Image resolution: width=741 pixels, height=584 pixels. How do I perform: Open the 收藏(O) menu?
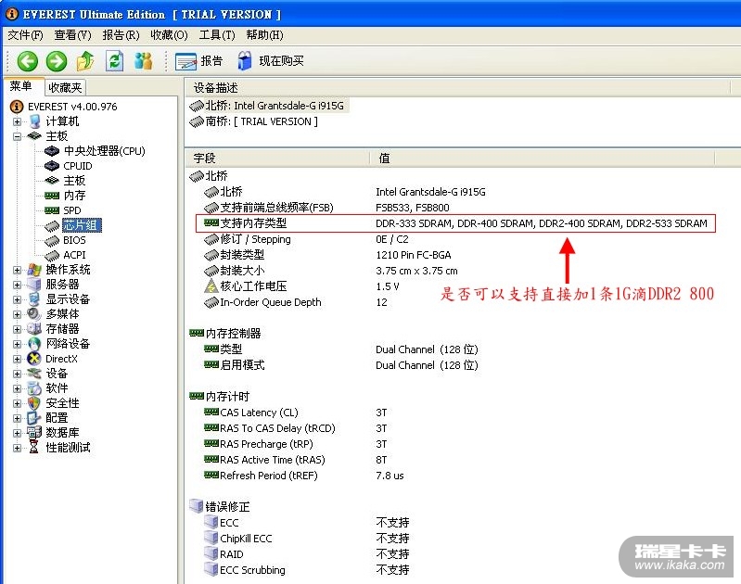[169, 35]
